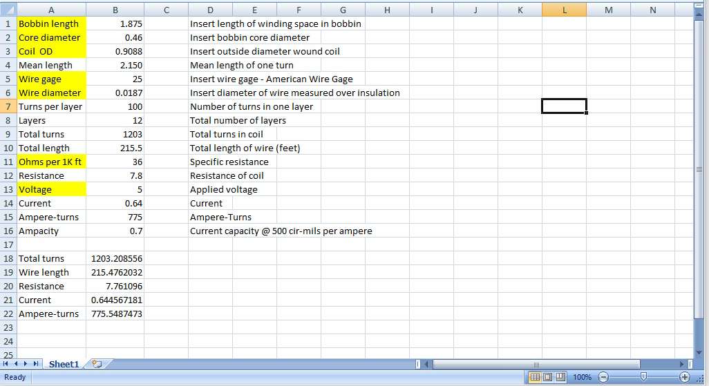The height and width of the screenshot is (386, 709).
Task: Click the Select All corner button
Action: 8,10
